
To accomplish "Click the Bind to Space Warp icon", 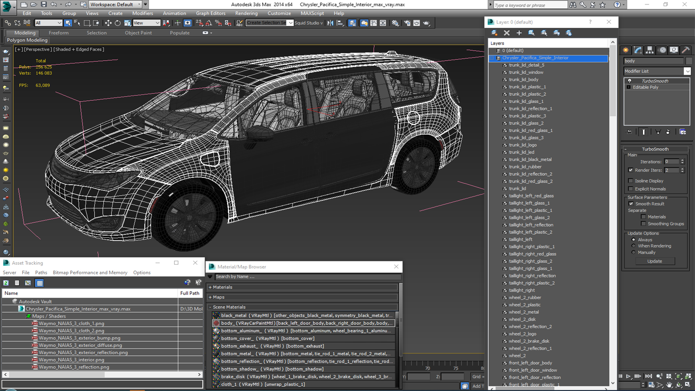I will 27,23.
